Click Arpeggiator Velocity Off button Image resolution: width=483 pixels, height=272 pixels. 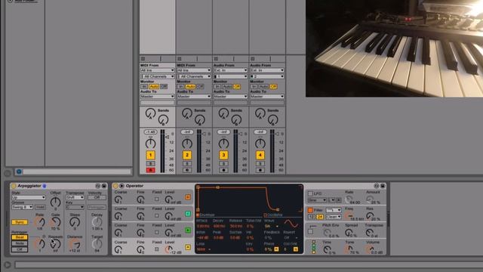tap(97, 197)
